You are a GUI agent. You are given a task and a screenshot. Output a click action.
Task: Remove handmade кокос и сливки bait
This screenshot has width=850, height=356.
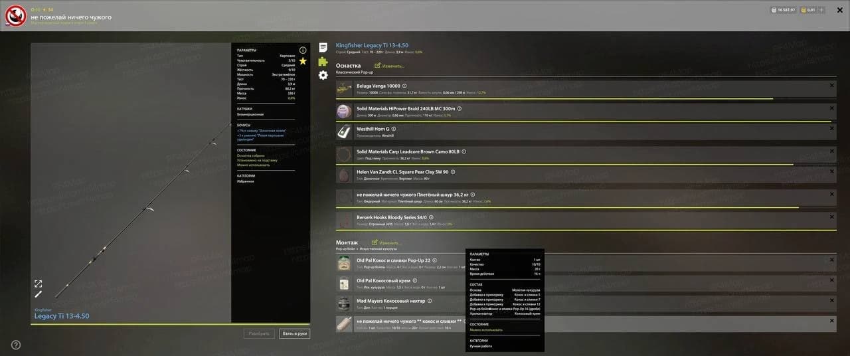click(832, 321)
